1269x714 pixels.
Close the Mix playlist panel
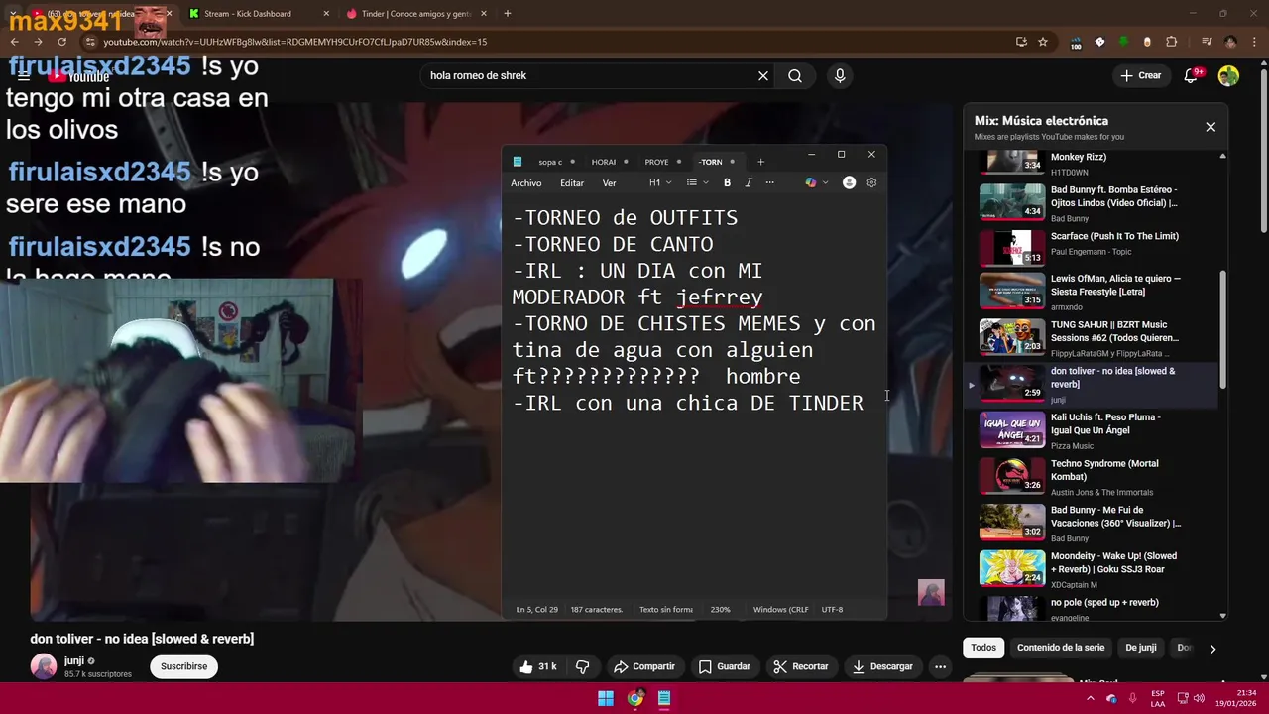pos(1211,127)
